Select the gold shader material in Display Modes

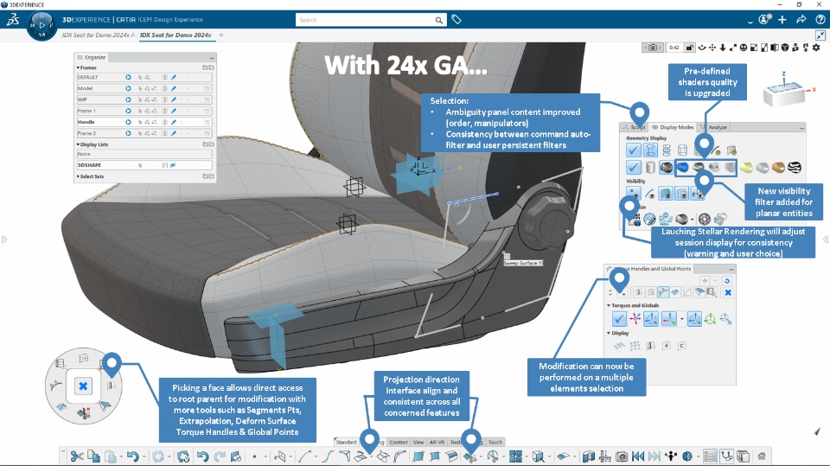click(778, 168)
